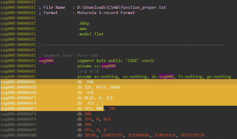Image resolution: width=237 pixels, height=139 pixels.
Task: Click the 'db 94h' byte line
Action: point(86,82)
